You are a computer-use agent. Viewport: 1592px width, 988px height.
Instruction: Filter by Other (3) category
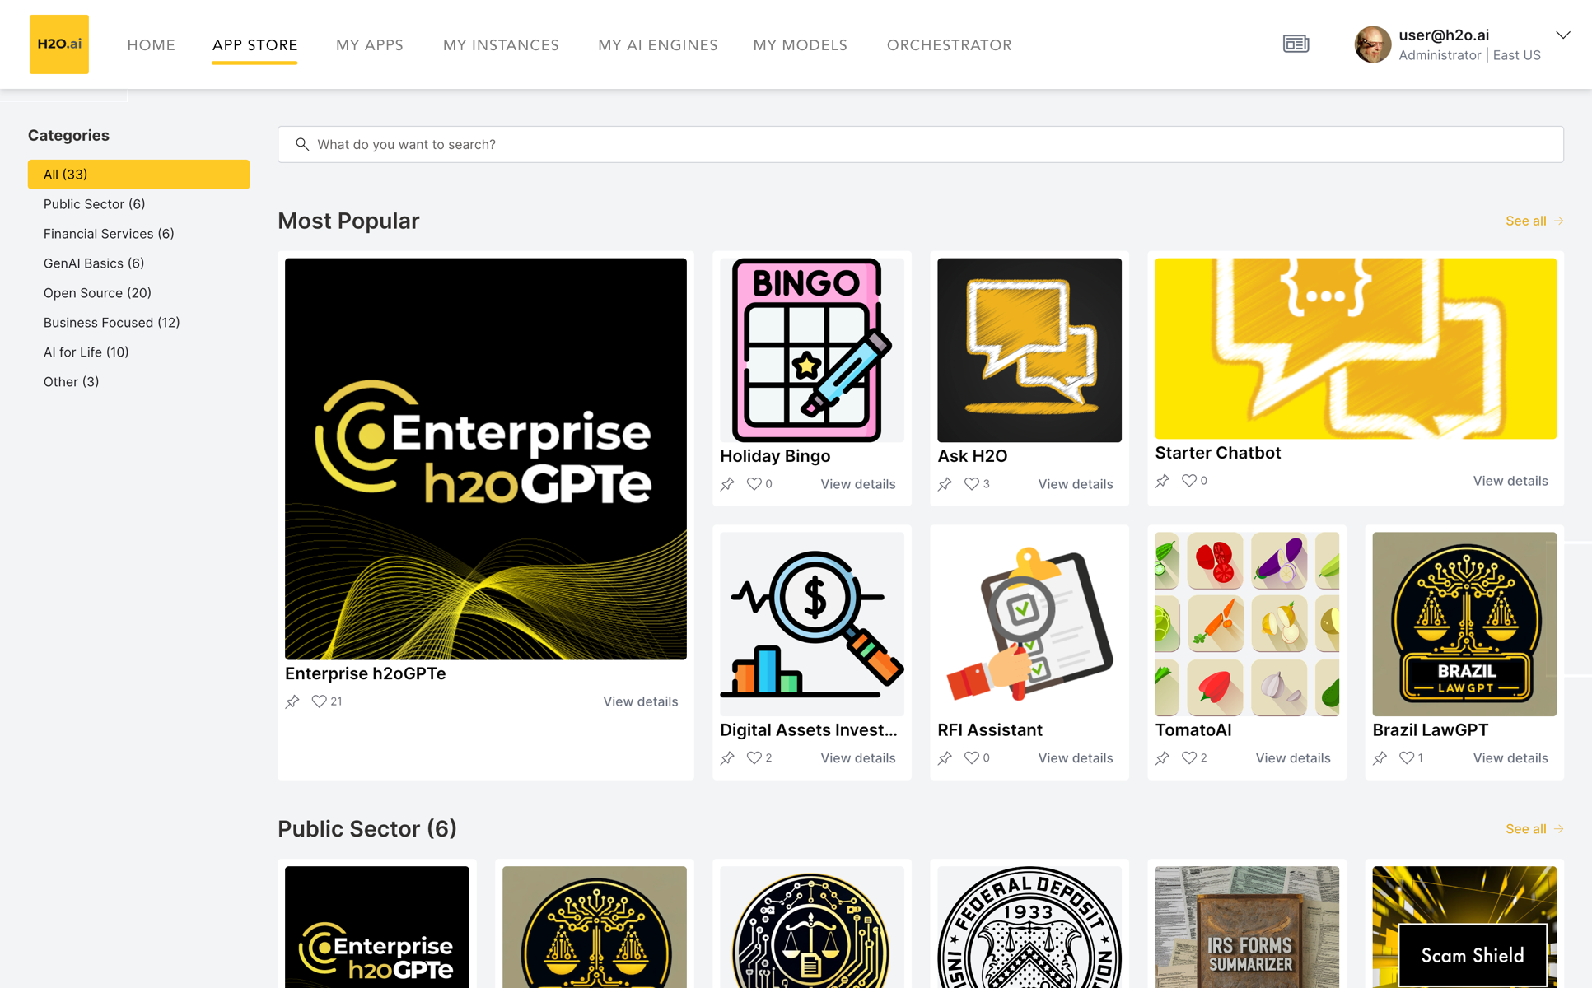coord(71,382)
